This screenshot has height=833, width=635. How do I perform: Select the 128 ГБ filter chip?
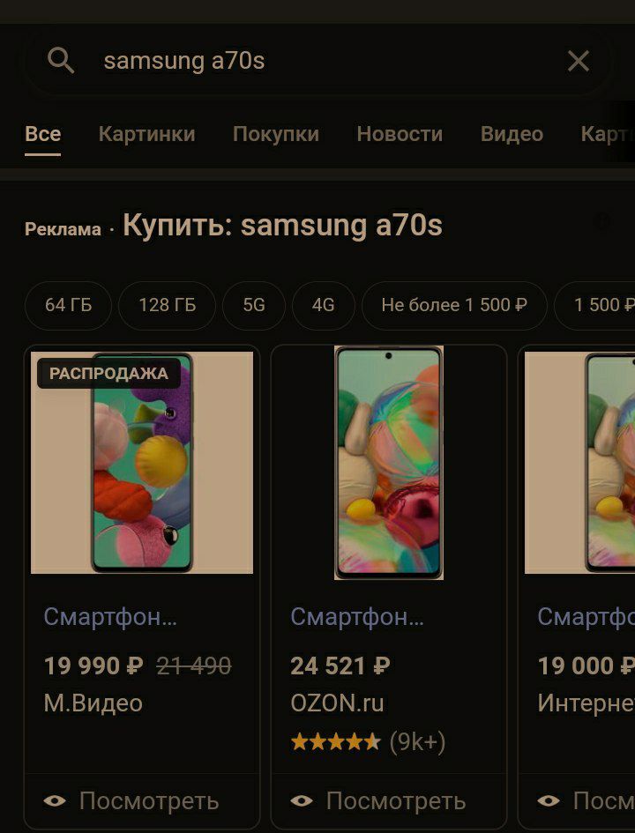click(167, 306)
